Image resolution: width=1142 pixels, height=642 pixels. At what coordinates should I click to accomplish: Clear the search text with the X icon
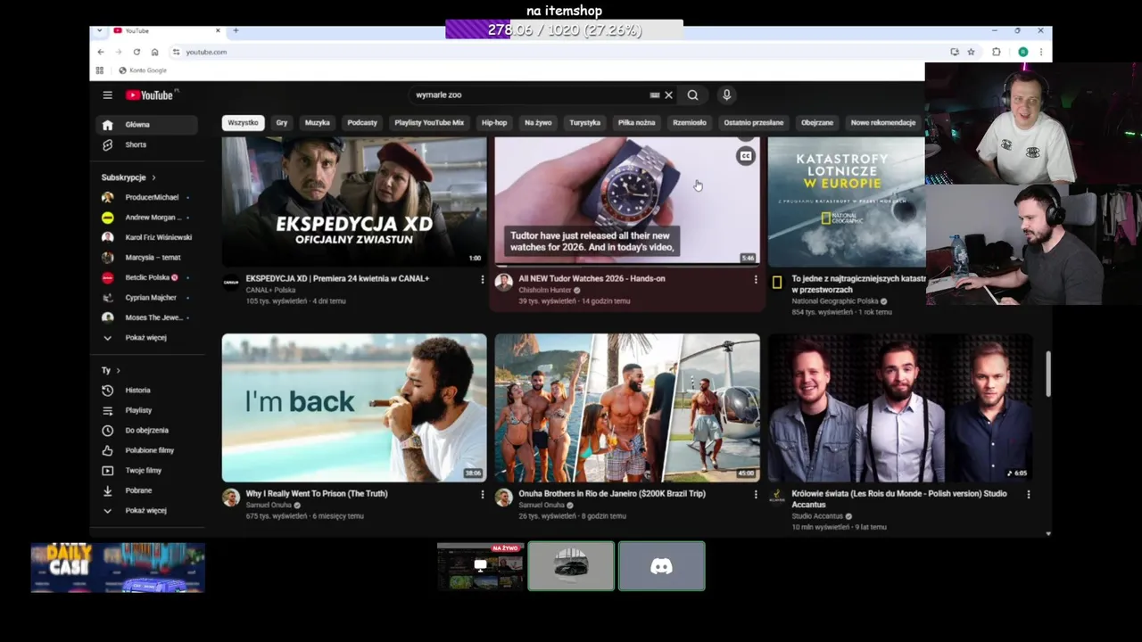668,95
